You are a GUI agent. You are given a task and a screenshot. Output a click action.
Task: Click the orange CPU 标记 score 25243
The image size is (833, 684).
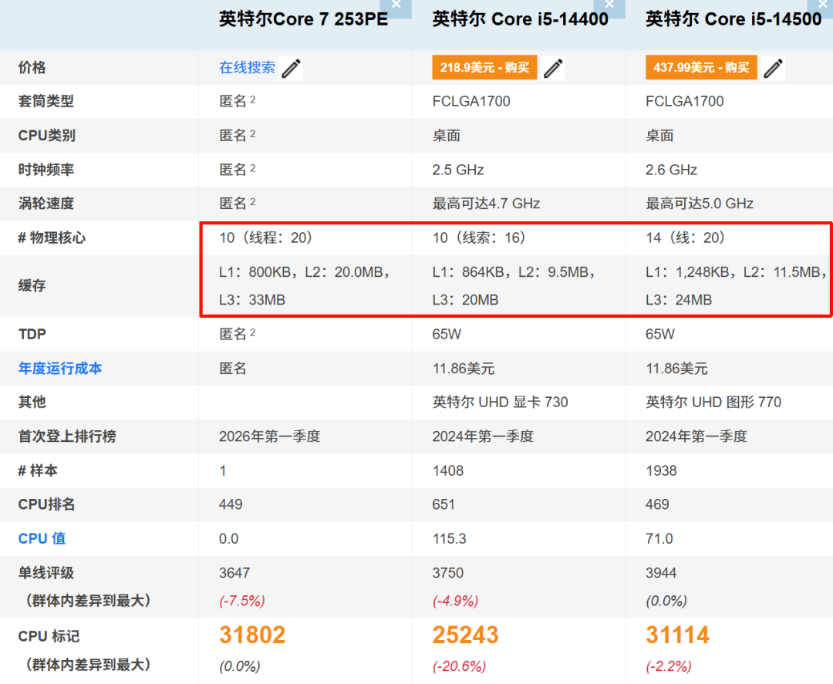point(466,634)
